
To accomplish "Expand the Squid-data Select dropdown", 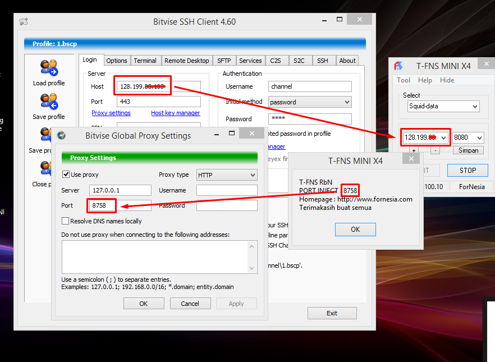I will [443, 107].
